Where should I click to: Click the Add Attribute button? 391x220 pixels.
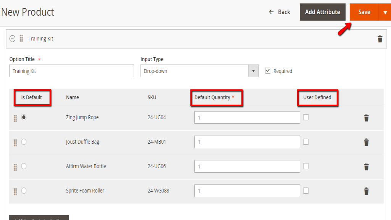coord(322,12)
